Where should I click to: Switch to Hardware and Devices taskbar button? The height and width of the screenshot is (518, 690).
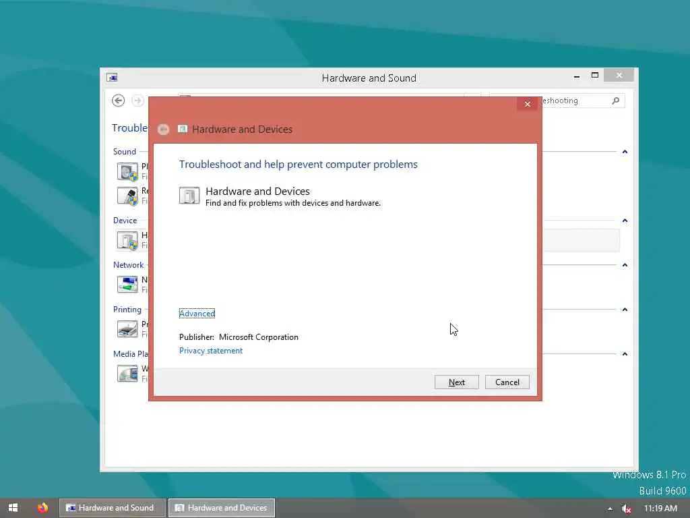click(x=222, y=508)
